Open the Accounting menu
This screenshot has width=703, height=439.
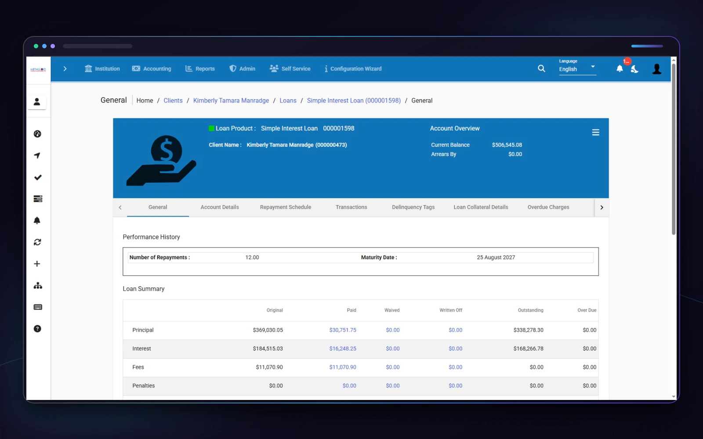coord(152,68)
